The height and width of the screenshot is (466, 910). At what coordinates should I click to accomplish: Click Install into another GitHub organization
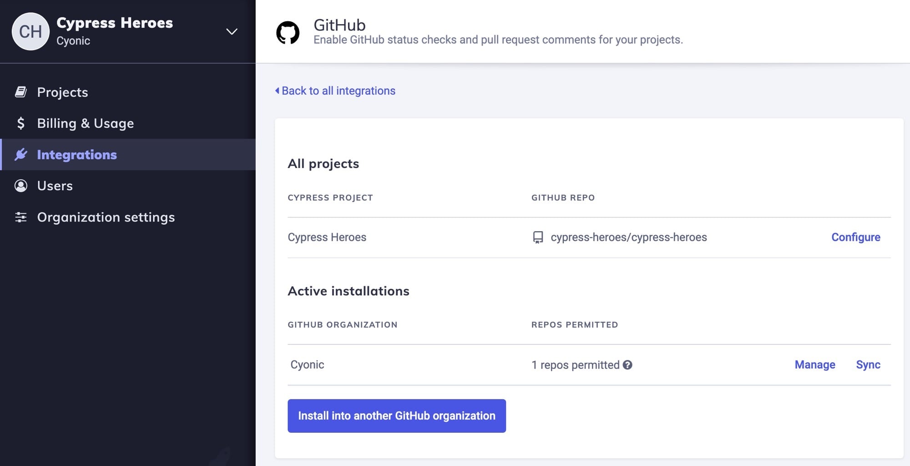(x=396, y=415)
